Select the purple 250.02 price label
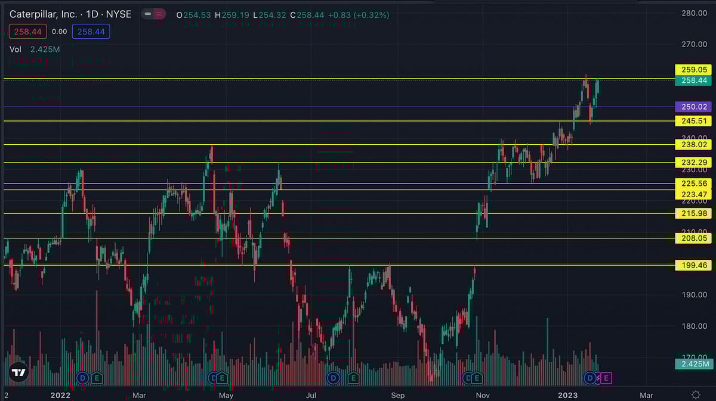The height and width of the screenshot is (401, 716). (x=693, y=107)
